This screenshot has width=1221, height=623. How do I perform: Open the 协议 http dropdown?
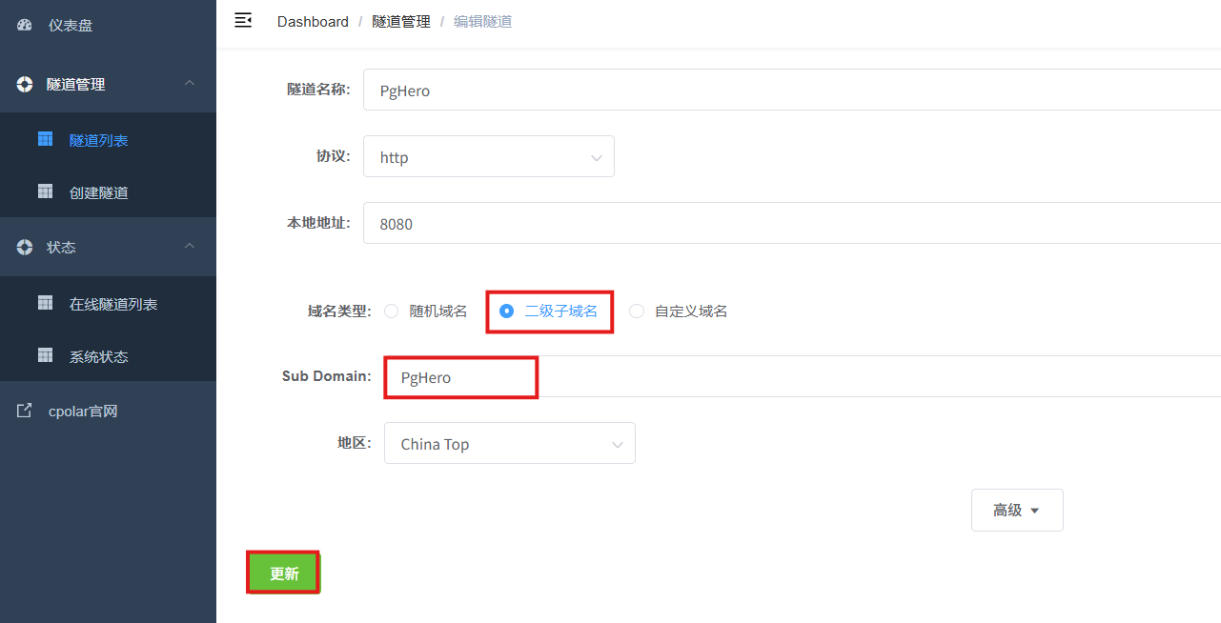(x=489, y=156)
